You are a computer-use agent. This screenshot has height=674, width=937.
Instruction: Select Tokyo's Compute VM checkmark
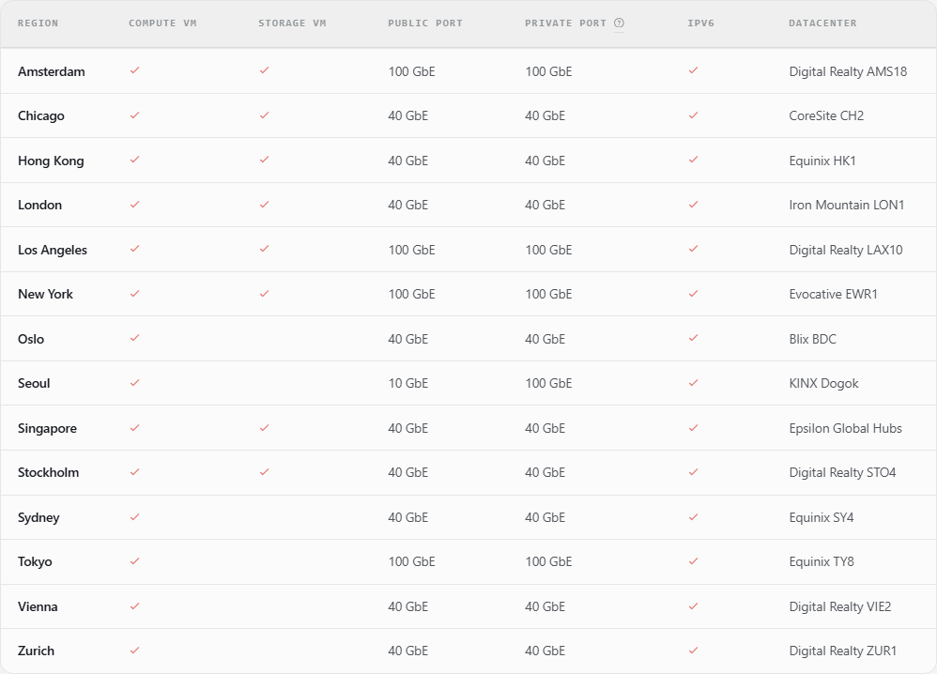135,561
